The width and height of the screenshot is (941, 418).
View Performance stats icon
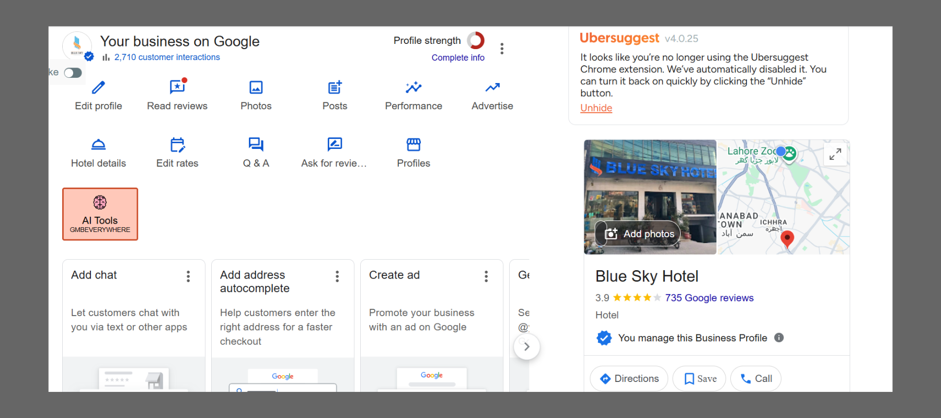(413, 87)
